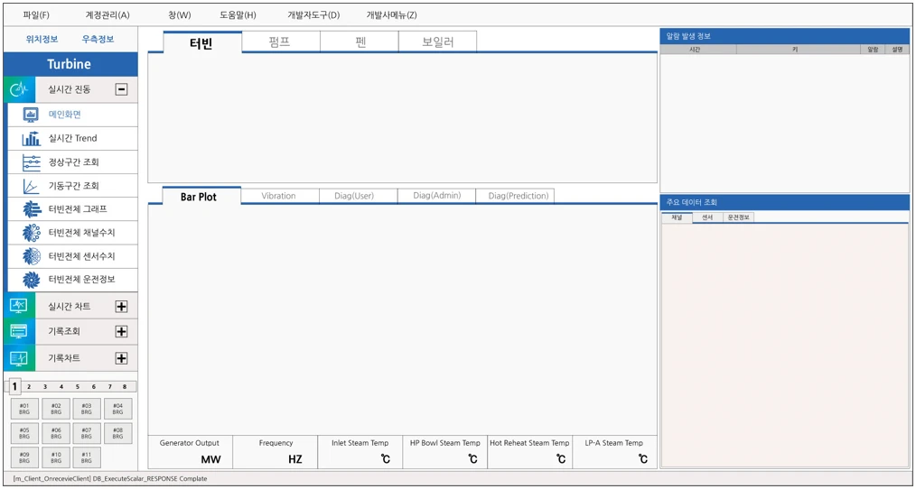Open the 파일(F) menu
This screenshot has height=489, width=916.
point(36,15)
